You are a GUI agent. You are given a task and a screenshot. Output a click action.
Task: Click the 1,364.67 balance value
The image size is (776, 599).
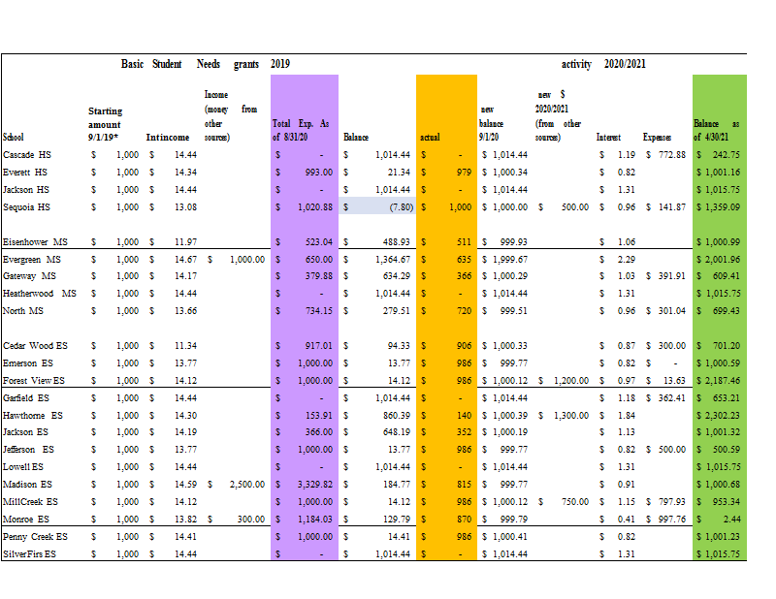(x=393, y=260)
